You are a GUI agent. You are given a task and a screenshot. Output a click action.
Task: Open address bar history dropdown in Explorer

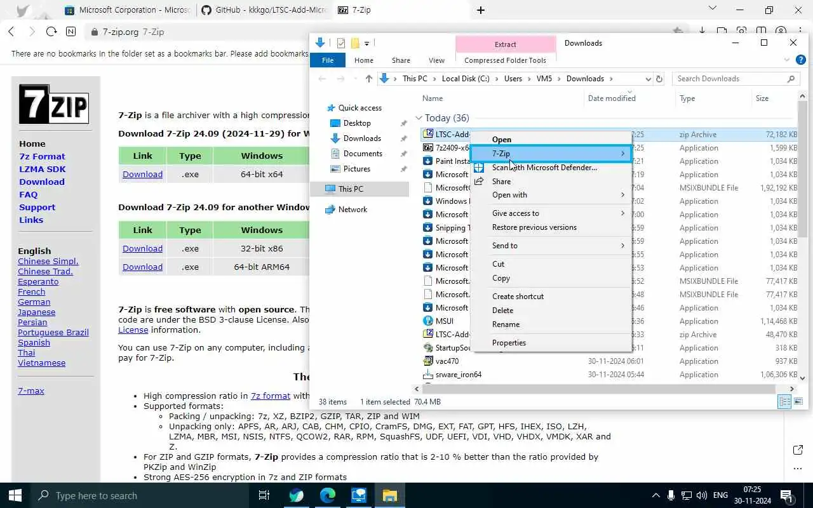click(x=648, y=79)
